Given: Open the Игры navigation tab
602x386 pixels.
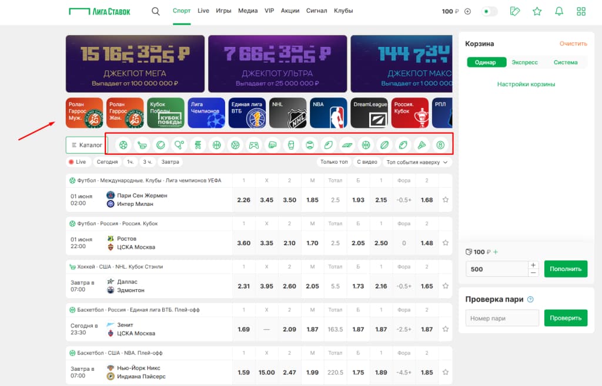Looking at the screenshot, I should coord(223,11).
